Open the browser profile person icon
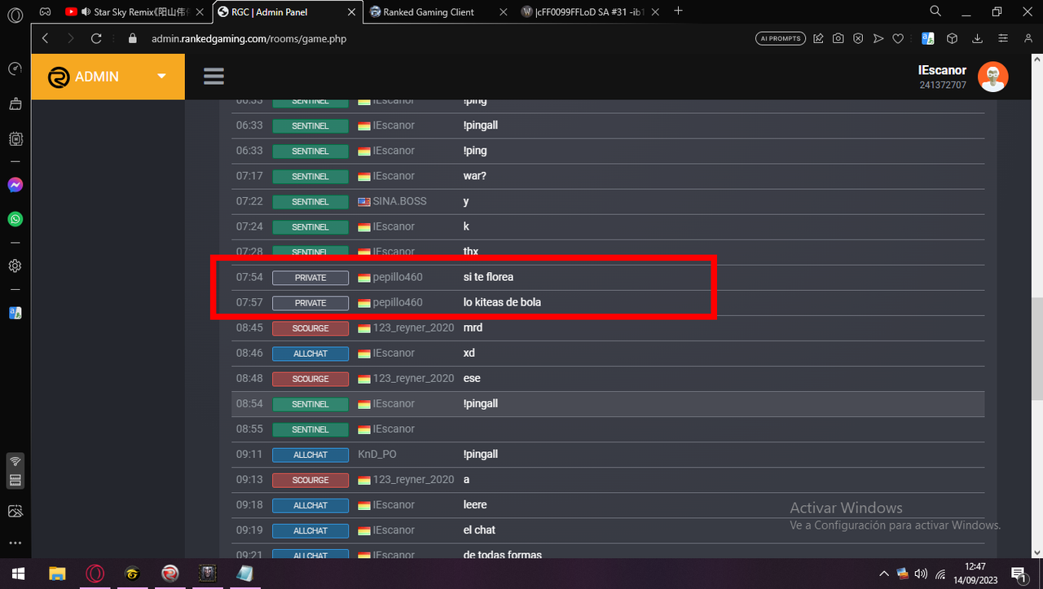The width and height of the screenshot is (1043, 589). tap(1028, 38)
